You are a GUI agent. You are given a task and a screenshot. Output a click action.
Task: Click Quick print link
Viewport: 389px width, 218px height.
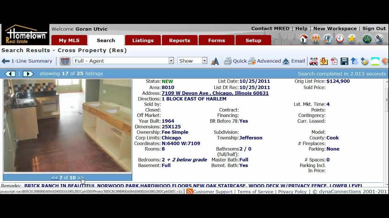[240, 61]
